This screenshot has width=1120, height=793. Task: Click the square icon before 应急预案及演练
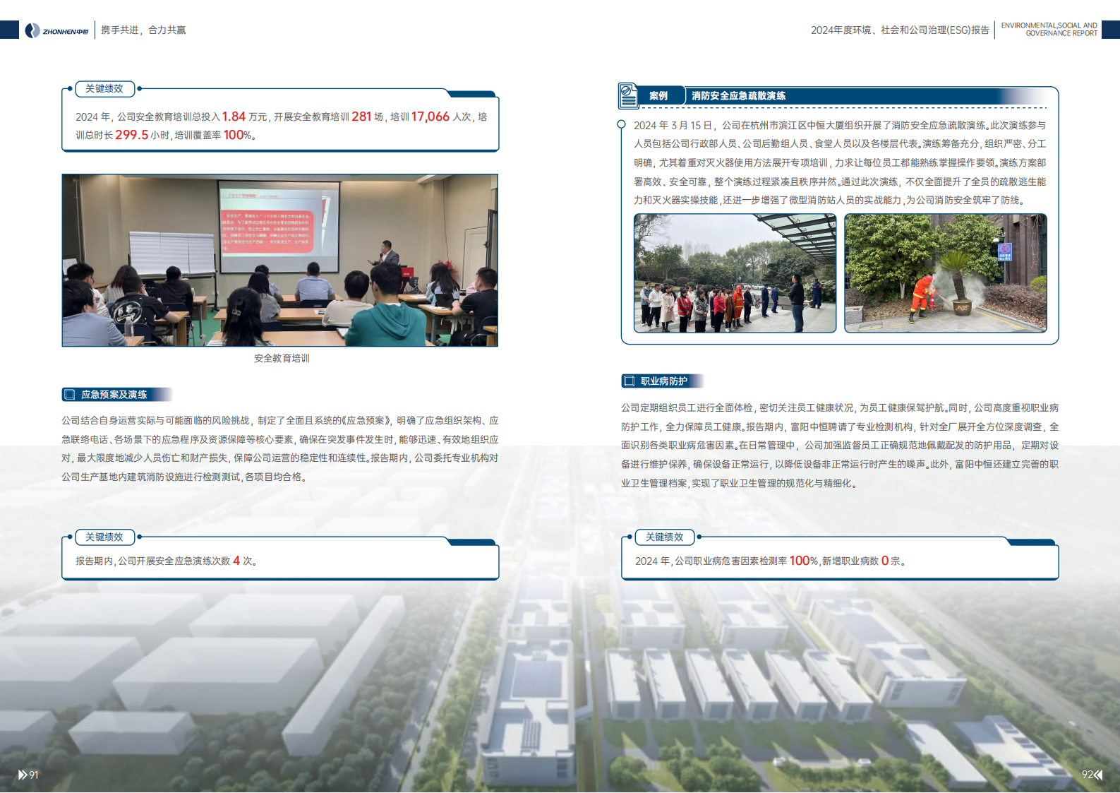(70, 395)
